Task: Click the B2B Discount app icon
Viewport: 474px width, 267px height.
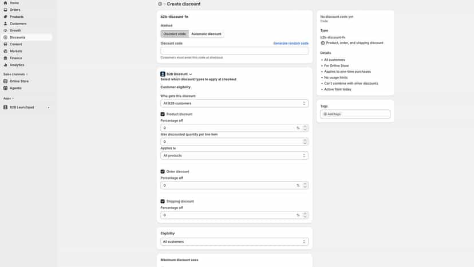Action: (x=163, y=74)
